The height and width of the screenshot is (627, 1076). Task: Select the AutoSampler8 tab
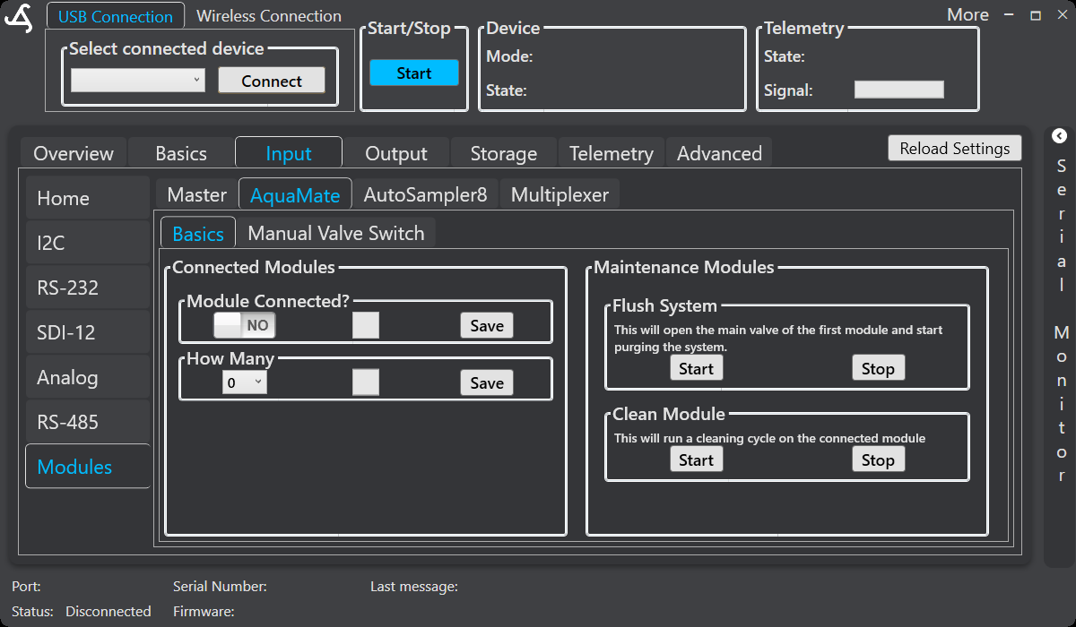[x=425, y=194]
